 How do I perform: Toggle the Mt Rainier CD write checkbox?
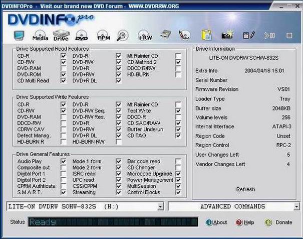click(x=178, y=104)
